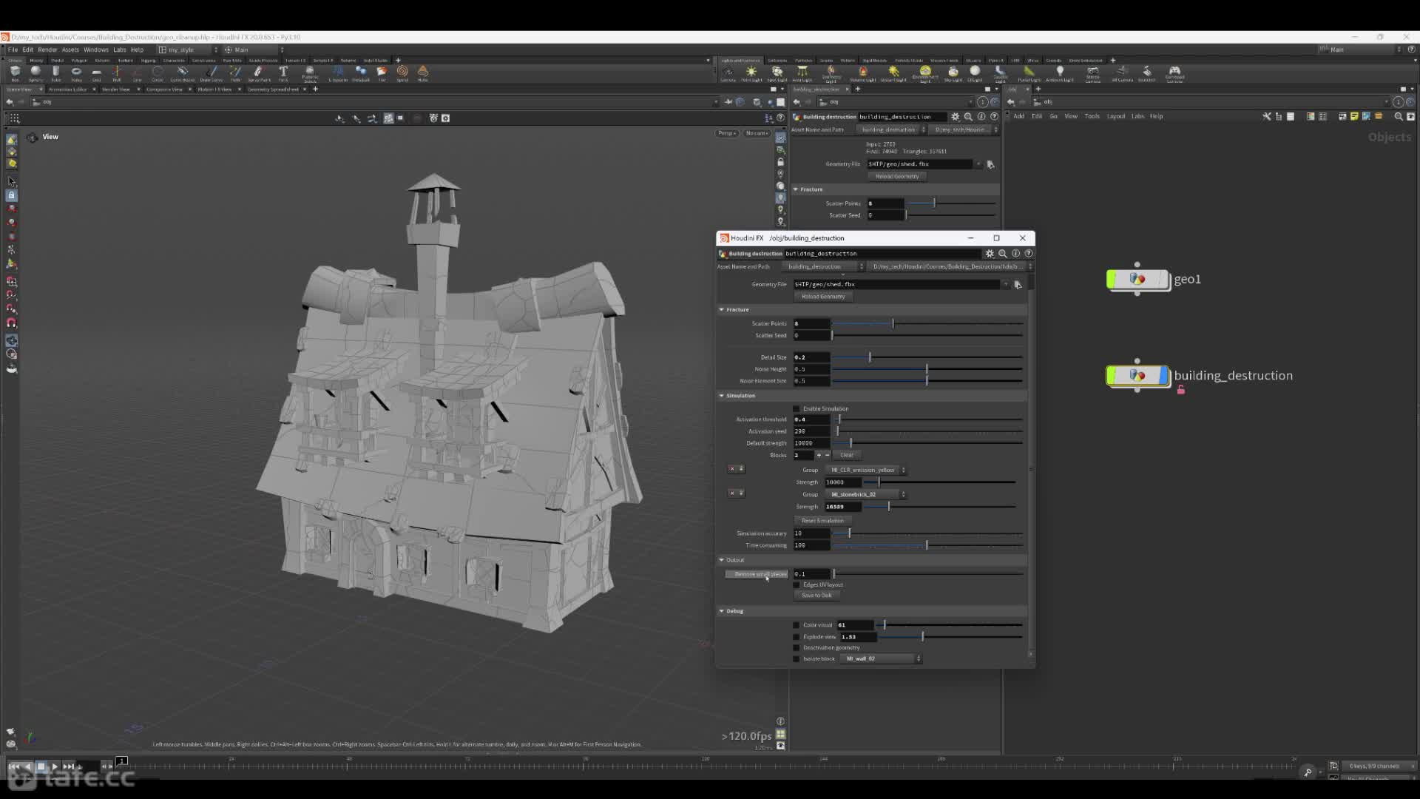Select the Null shelf tool

[117, 73]
